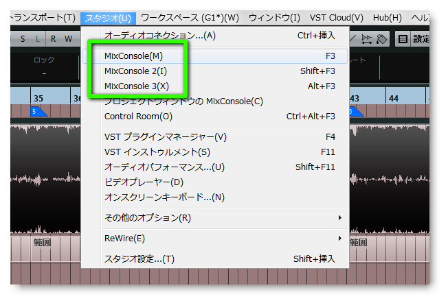This screenshot has width=448, height=303.
Task: Toggle the W (write automation) button
Action: pos(68,39)
